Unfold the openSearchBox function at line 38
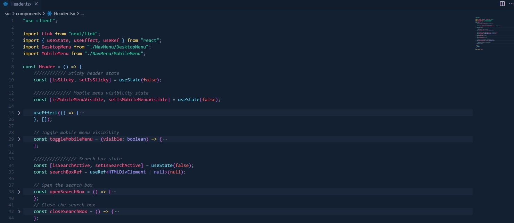Viewport: 514px width, 223px height. (x=19, y=192)
